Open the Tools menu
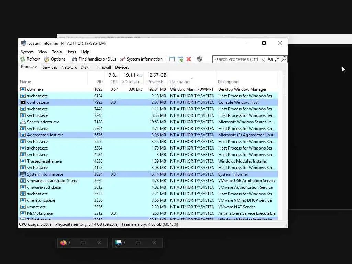This screenshot has height=264, width=352. [57, 52]
